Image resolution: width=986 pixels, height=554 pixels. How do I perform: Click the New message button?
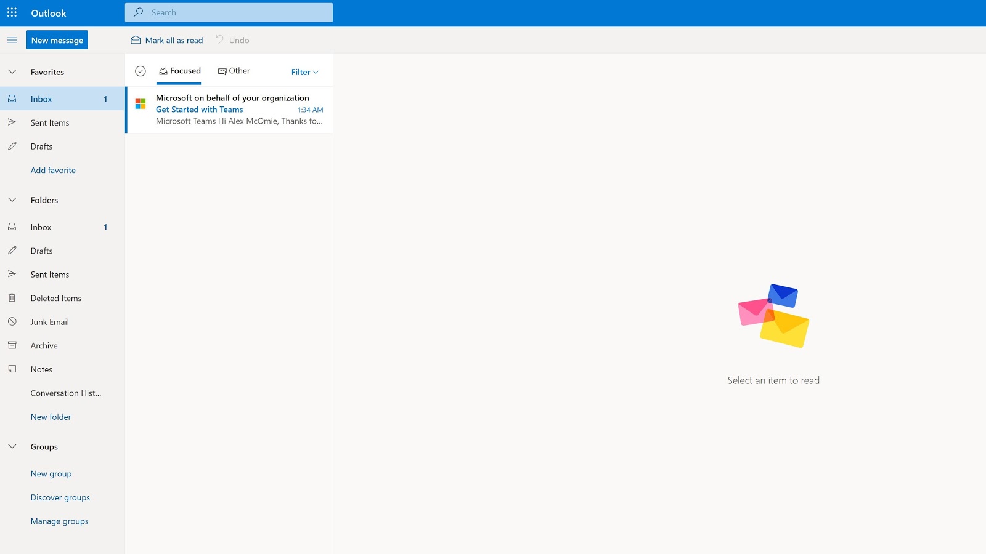57,40
